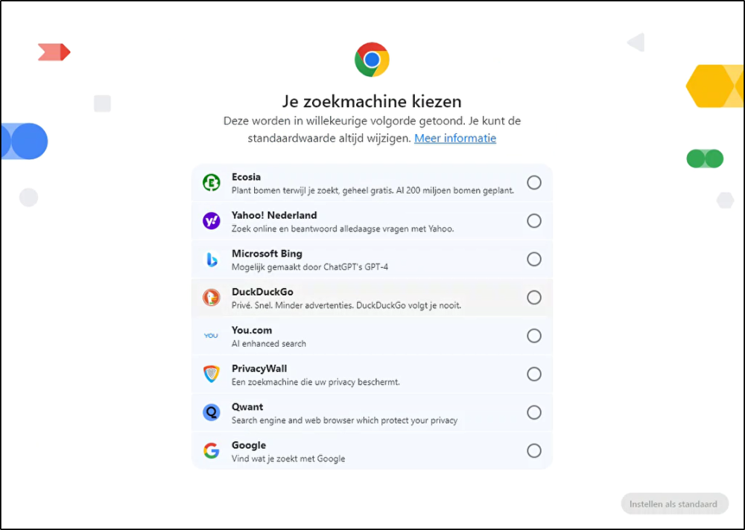Select the Google radio button
The width and height of the screenshot is (745, 530).
coord(534,450)
